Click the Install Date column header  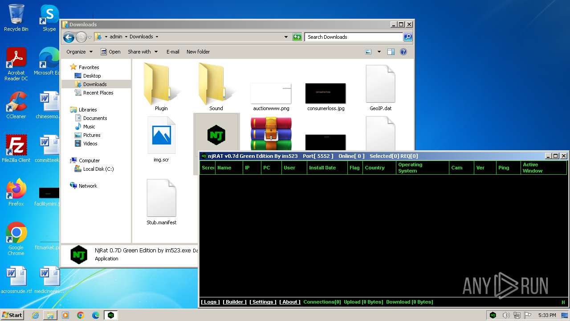[327, 168]
